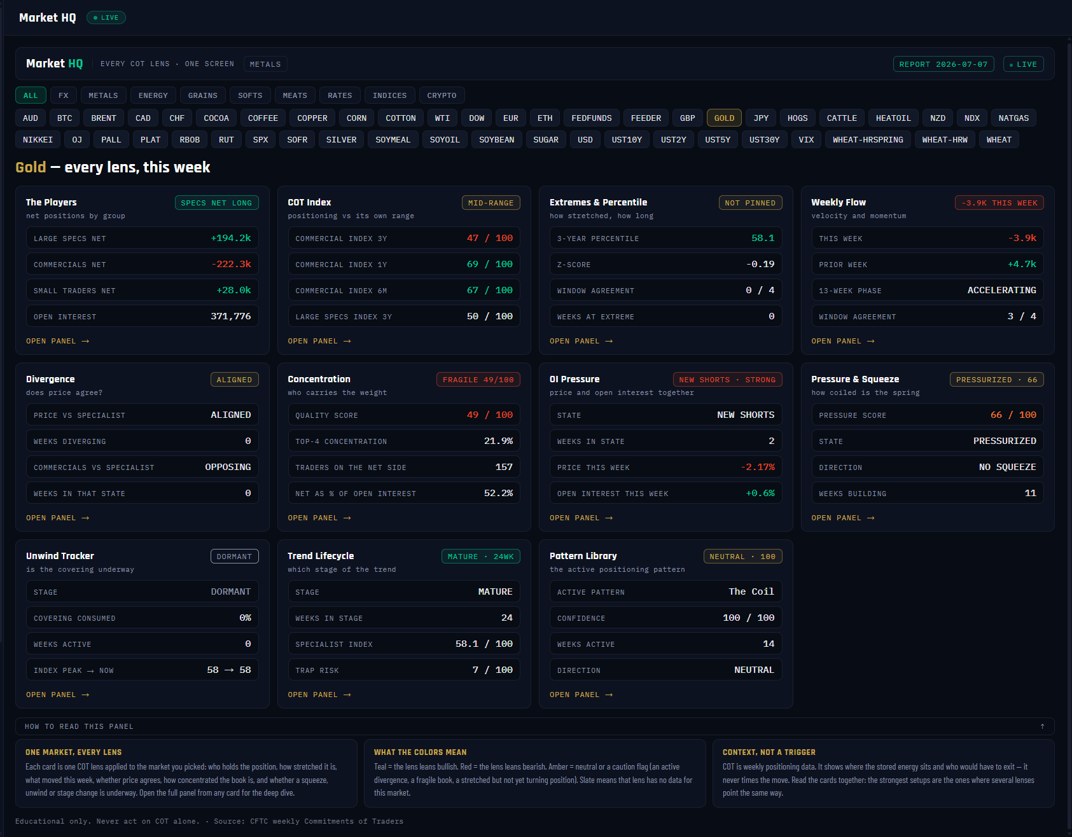Viewport: 1072px width, 837px height.
Task: Open panel for Unwind Tracker card
Action: 58,695
